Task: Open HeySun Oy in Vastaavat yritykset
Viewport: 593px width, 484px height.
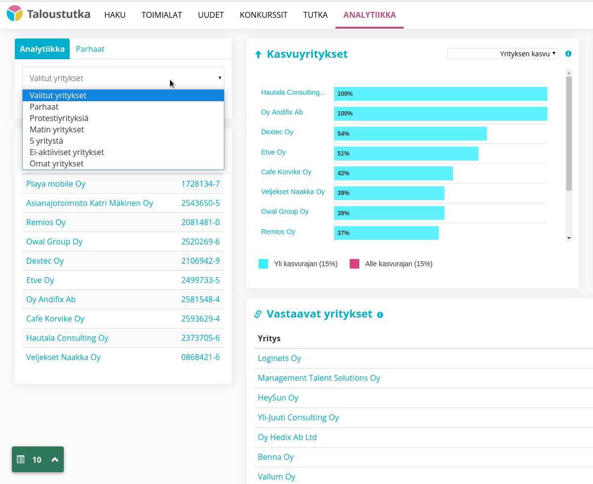Action: 278,398
